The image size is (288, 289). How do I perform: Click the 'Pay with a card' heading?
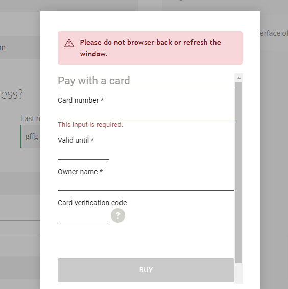tap(94, 81)
